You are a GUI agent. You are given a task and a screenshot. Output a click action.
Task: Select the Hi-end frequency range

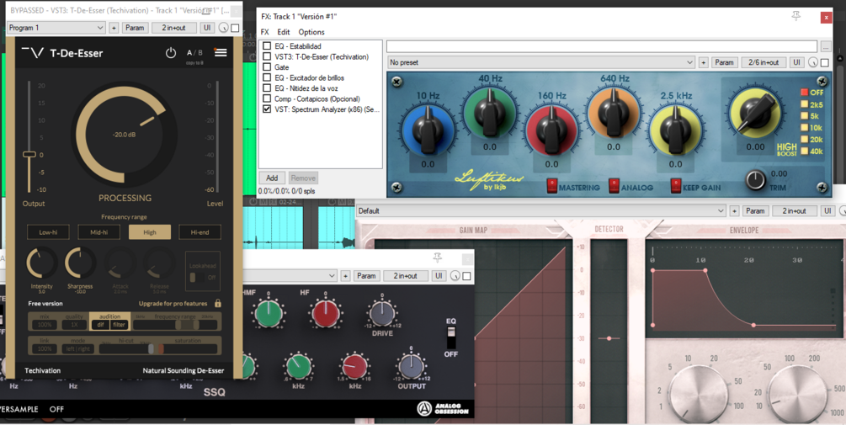coord(200,232)
